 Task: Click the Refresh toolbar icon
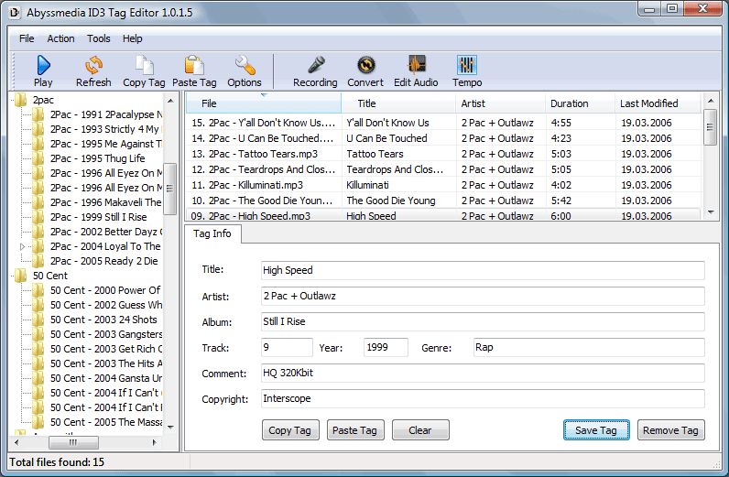point(93,70)
